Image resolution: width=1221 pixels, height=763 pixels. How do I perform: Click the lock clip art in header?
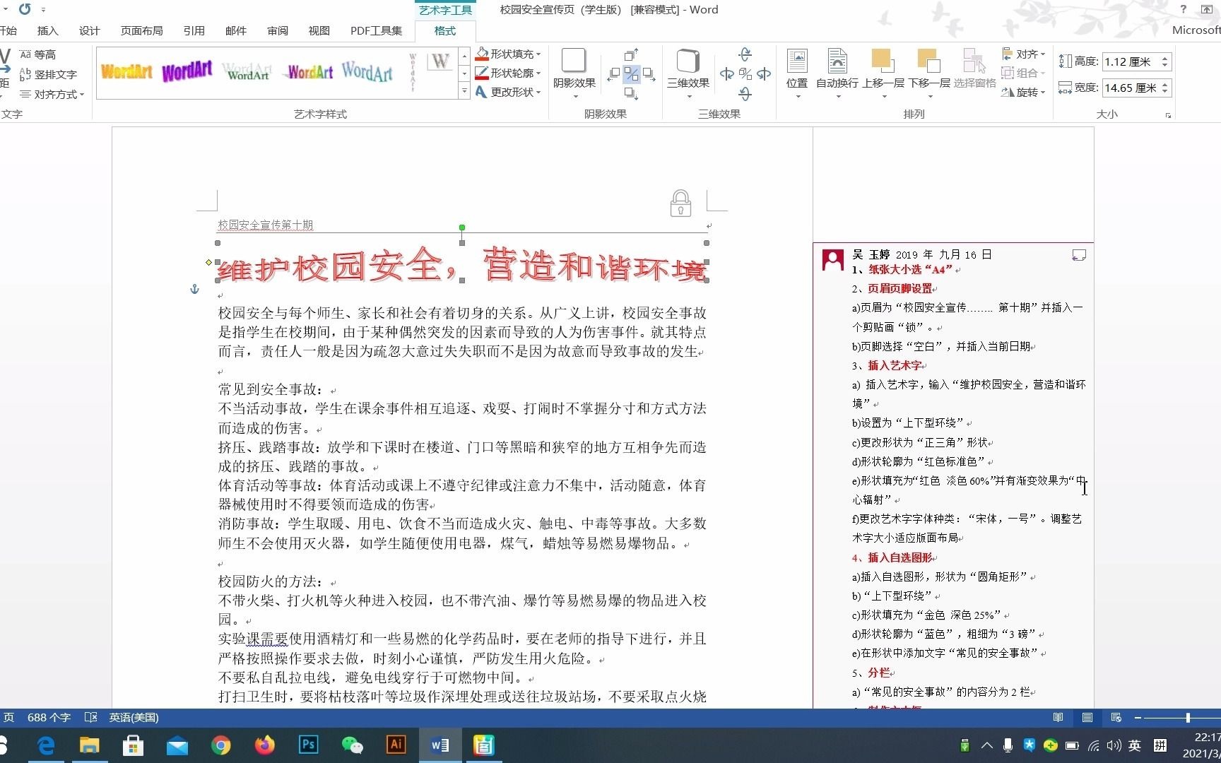(680, 203)
